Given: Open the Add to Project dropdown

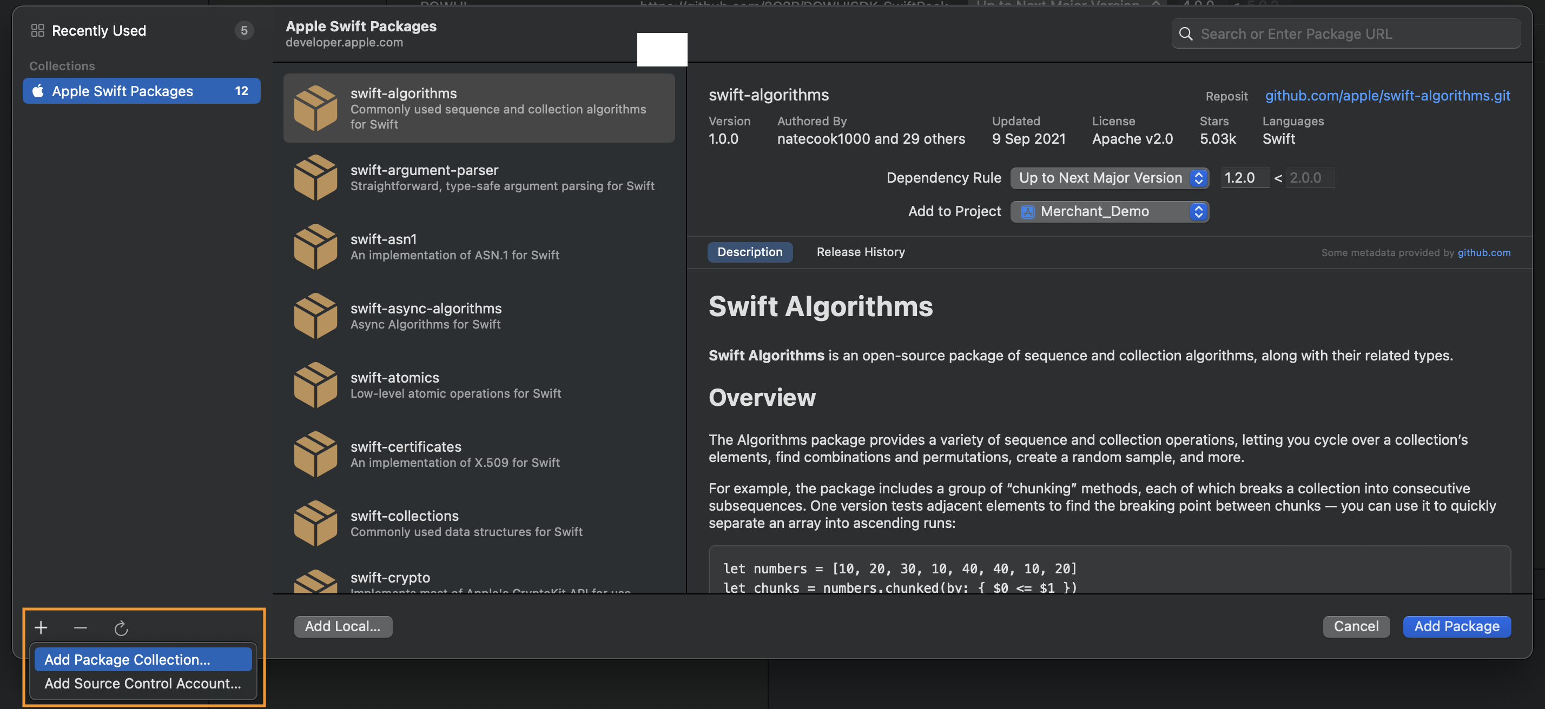Looking at the screenshot, I should (1110, 211).
